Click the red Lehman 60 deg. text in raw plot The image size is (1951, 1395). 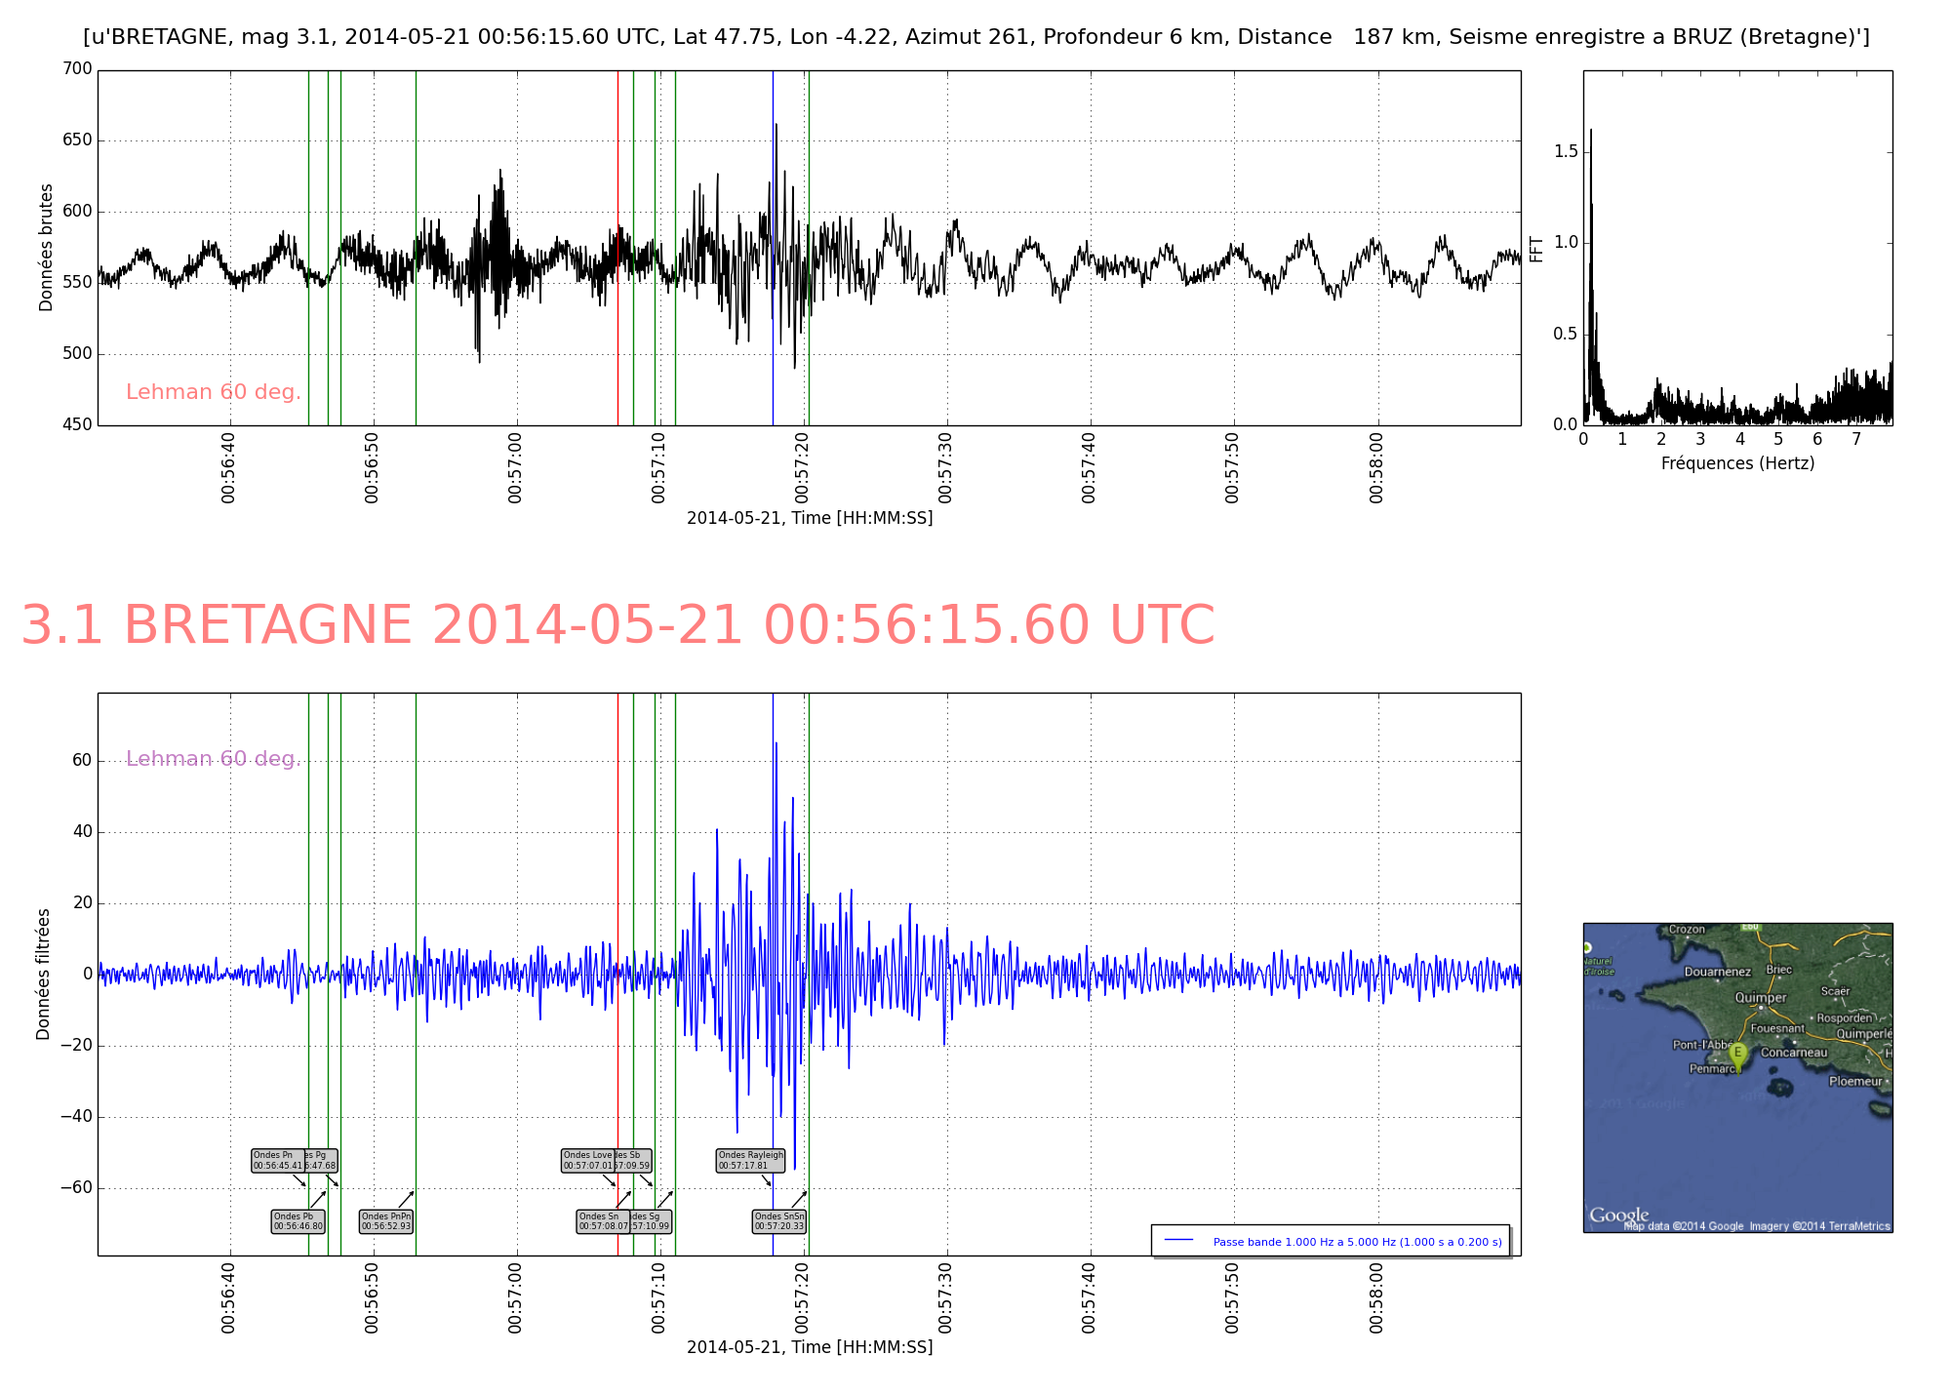tap(213, 392)
